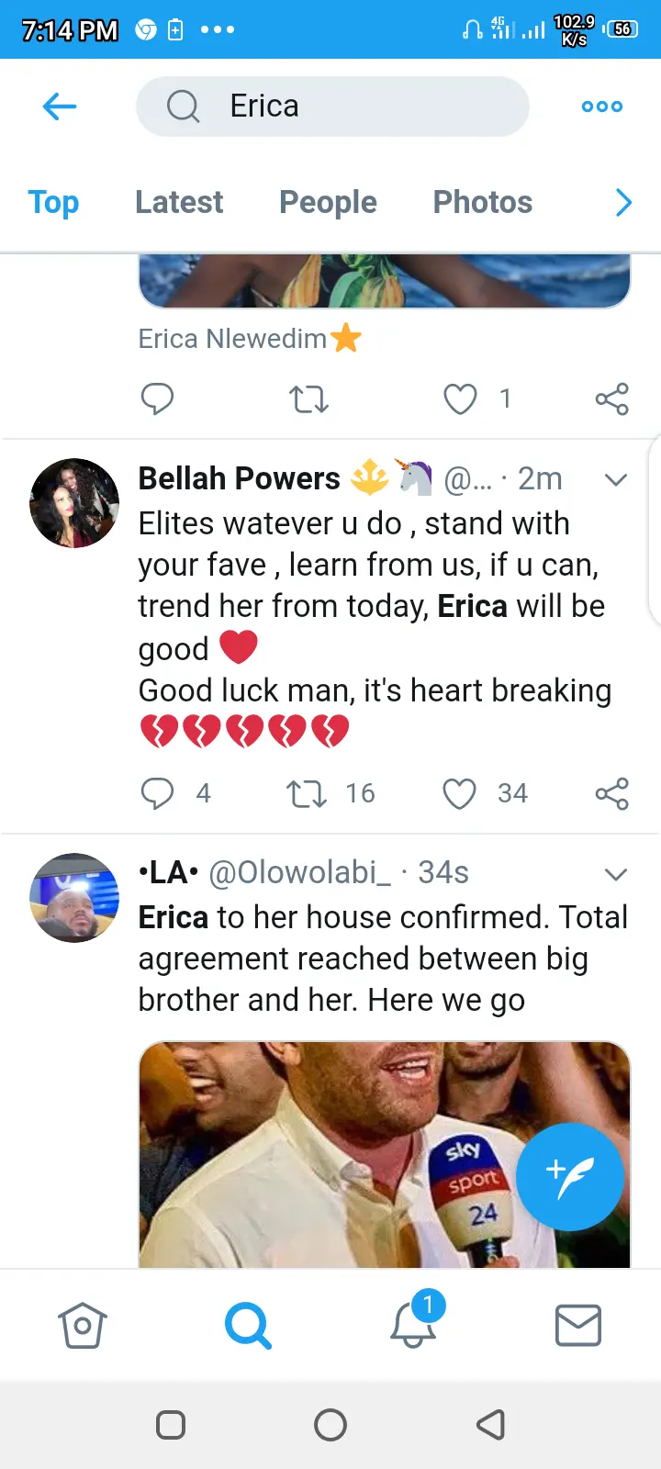The width and height of the screenshot is (661, 1469).
Task: Open Direct Messages envelope icon
Action: click(x=578, y=1326)
